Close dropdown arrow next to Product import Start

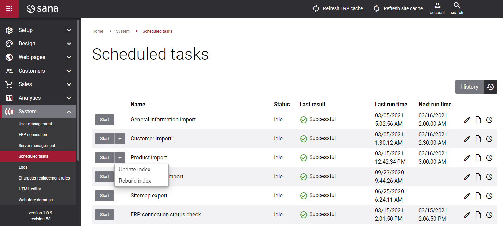click(120, 158)
